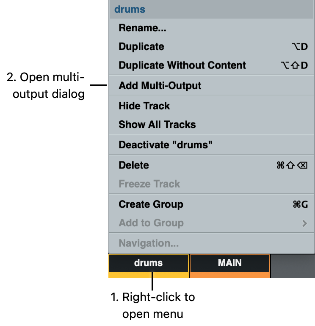Choose Create Group
The height and width of the screenshot is (326, 315).
pos(151,204)
